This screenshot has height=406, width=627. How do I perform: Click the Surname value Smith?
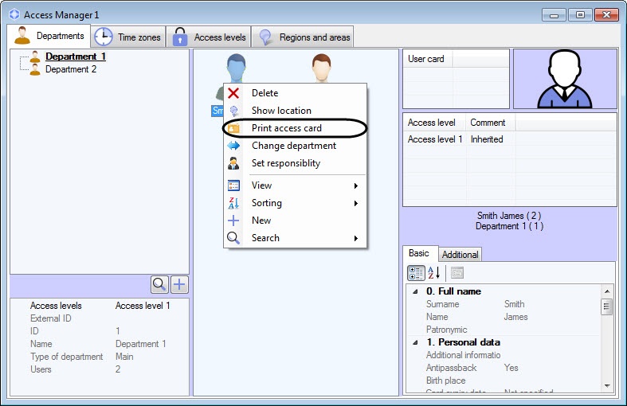514,304
